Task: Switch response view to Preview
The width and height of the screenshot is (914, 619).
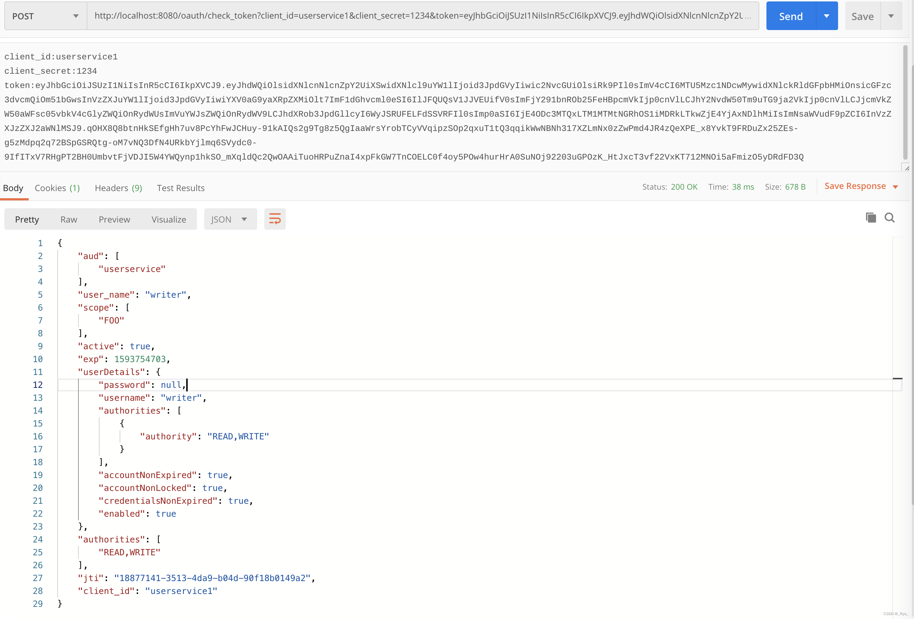Action: 114,219
